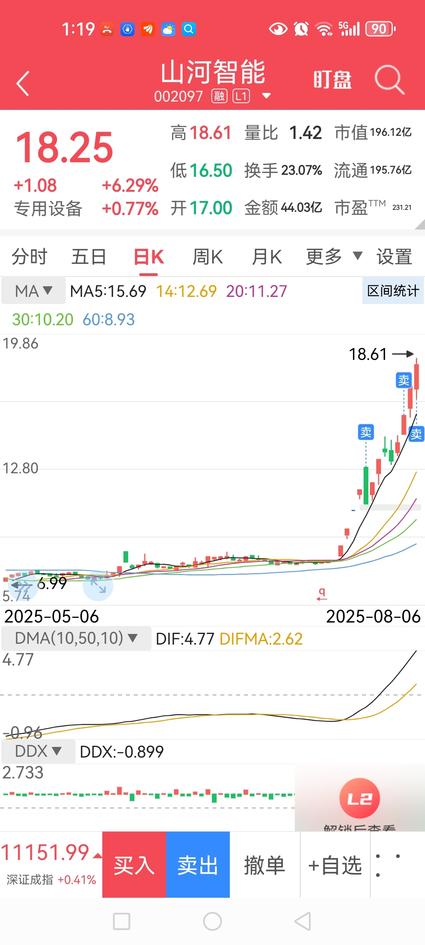The height and width of the screenshot is (945, 425).
Task: Open the DDX indicator dropdown
Action: (x=38, y=751)
